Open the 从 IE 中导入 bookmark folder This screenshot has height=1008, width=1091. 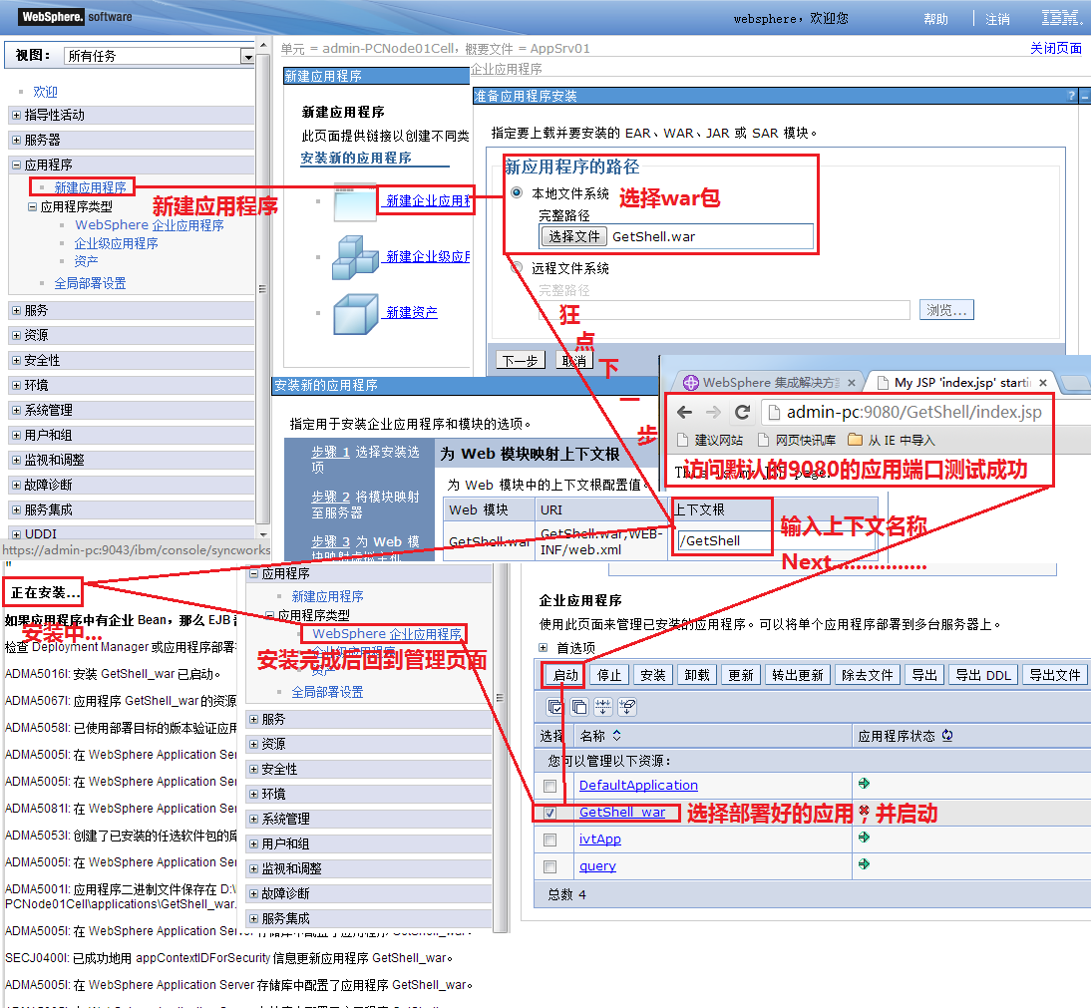(892, 441)
